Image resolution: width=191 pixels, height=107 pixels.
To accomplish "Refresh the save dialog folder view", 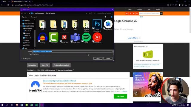I will pos(90,13).
